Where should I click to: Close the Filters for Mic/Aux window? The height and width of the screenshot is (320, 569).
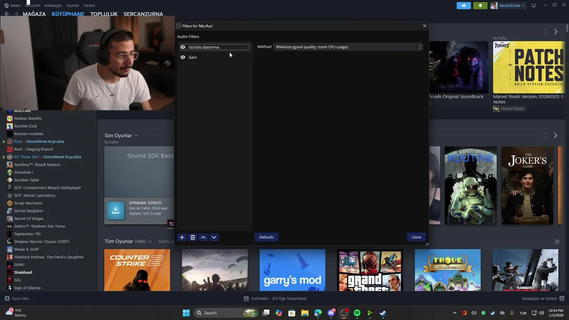tap(425, 26)
